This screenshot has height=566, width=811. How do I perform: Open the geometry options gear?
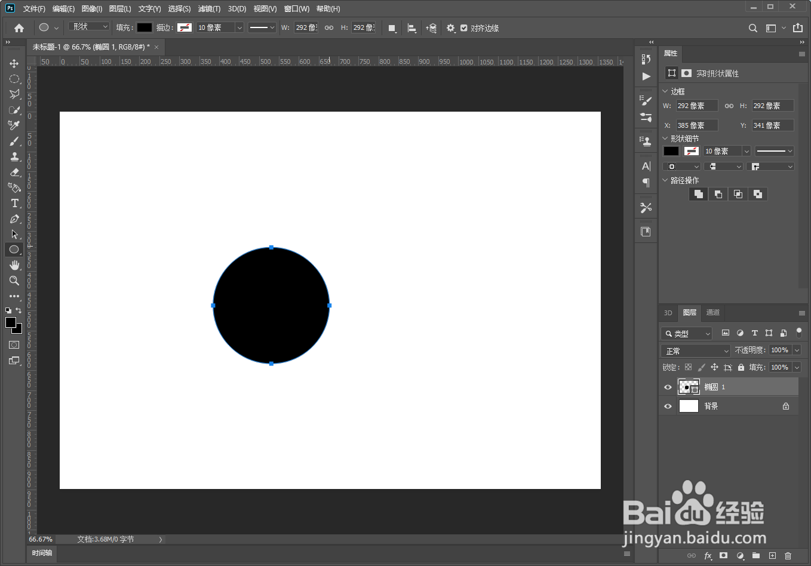click(x=450, y=28)
